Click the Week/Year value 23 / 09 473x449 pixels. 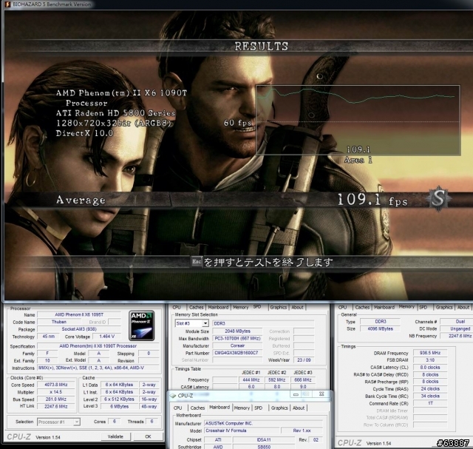304,360
